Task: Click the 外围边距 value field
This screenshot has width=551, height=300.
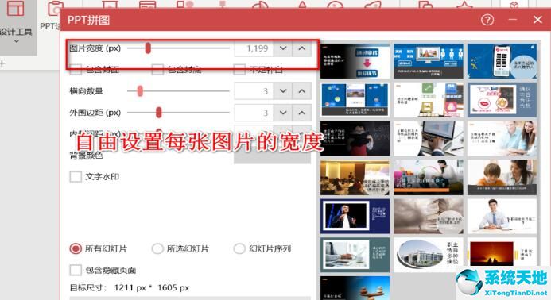Action: [254, 113]
